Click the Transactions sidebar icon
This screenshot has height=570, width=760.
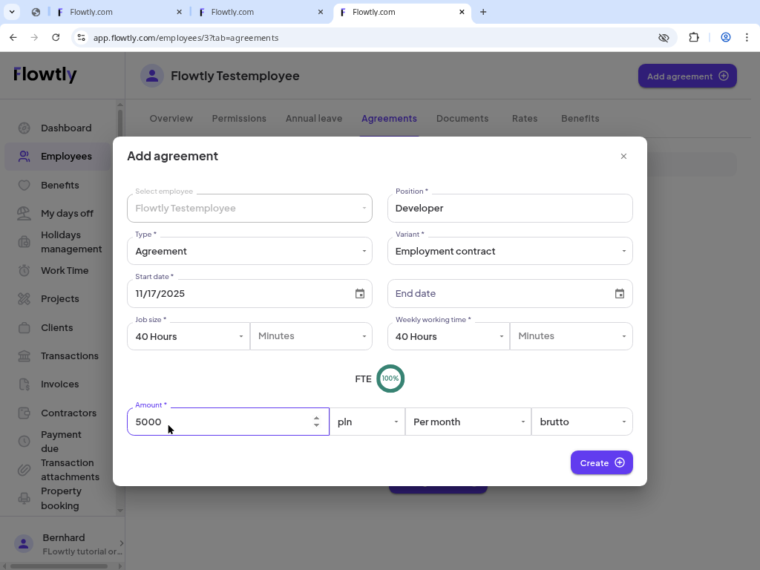coord(23,356)
